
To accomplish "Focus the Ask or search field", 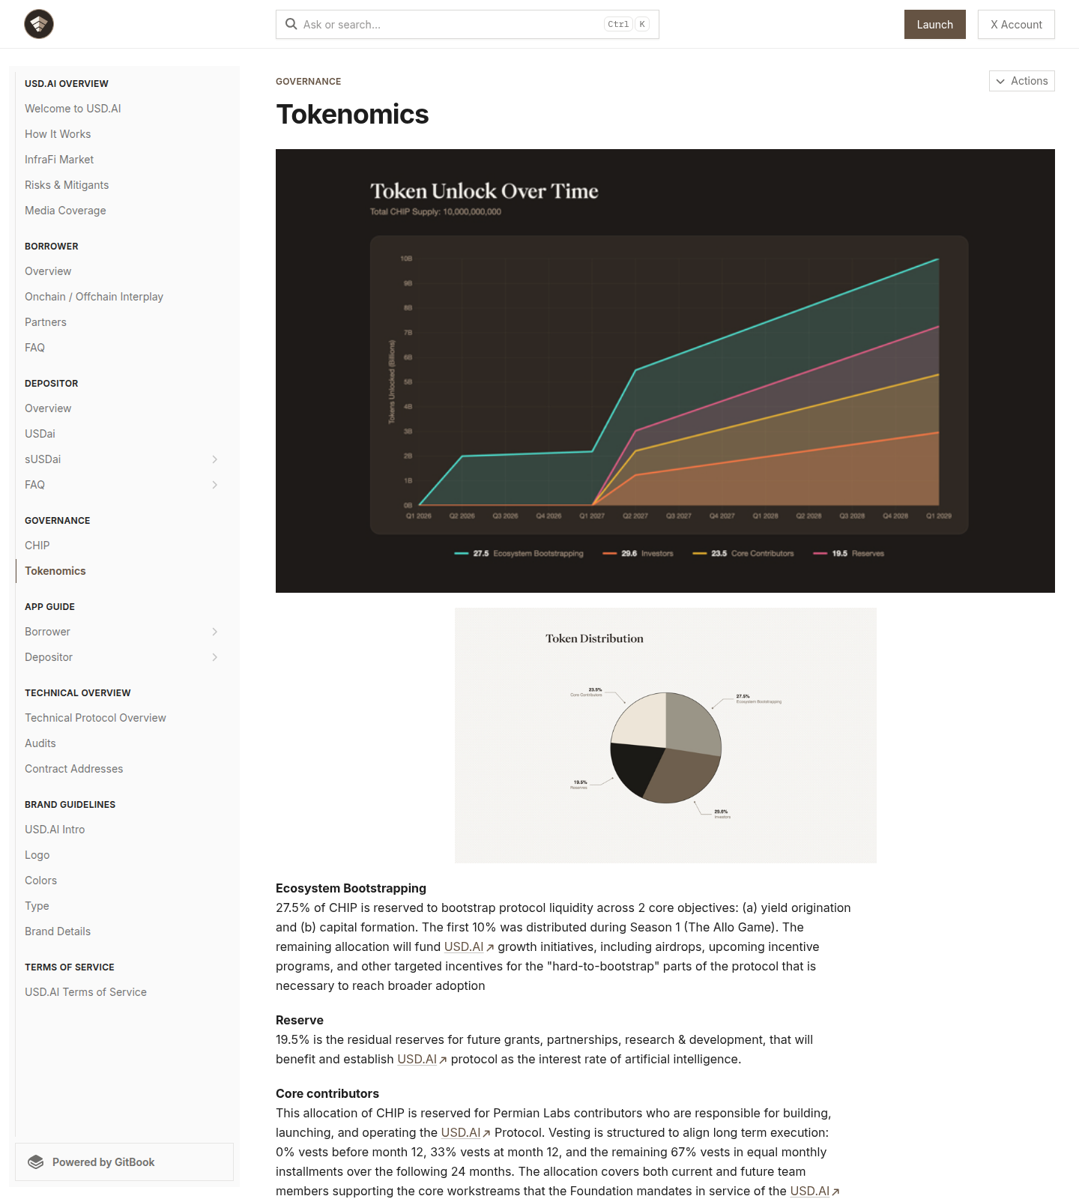I will point(450,25).
